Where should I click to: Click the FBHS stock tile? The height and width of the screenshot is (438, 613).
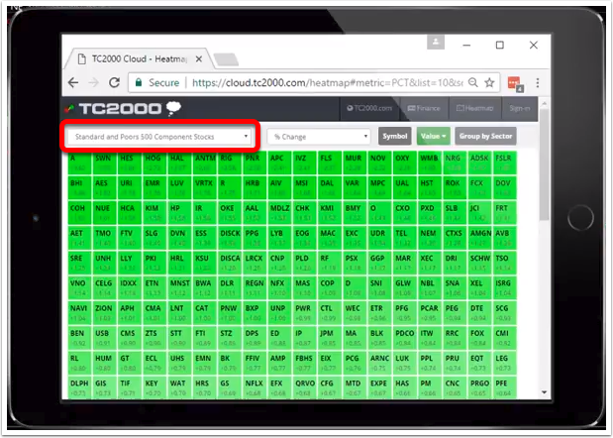pyautogui.click(x=304, y=364)
